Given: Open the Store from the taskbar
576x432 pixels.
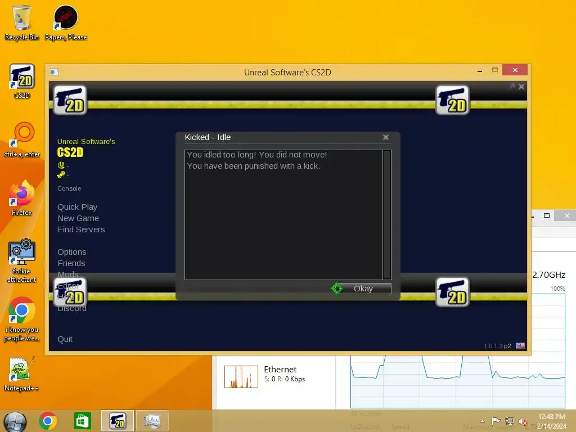Looking at the screenshot, I should 82,421.
